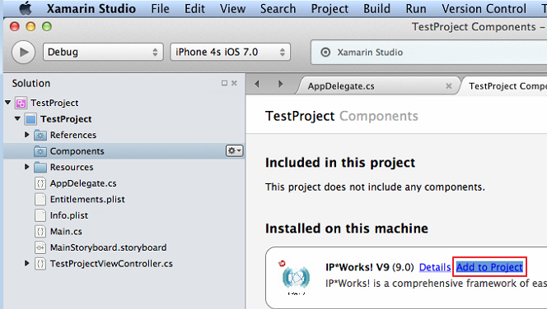Open the iPhone 4s iOS 7.0 target dropdown
The width and height of the screenshot is (547, 309).
coord(230,53)
